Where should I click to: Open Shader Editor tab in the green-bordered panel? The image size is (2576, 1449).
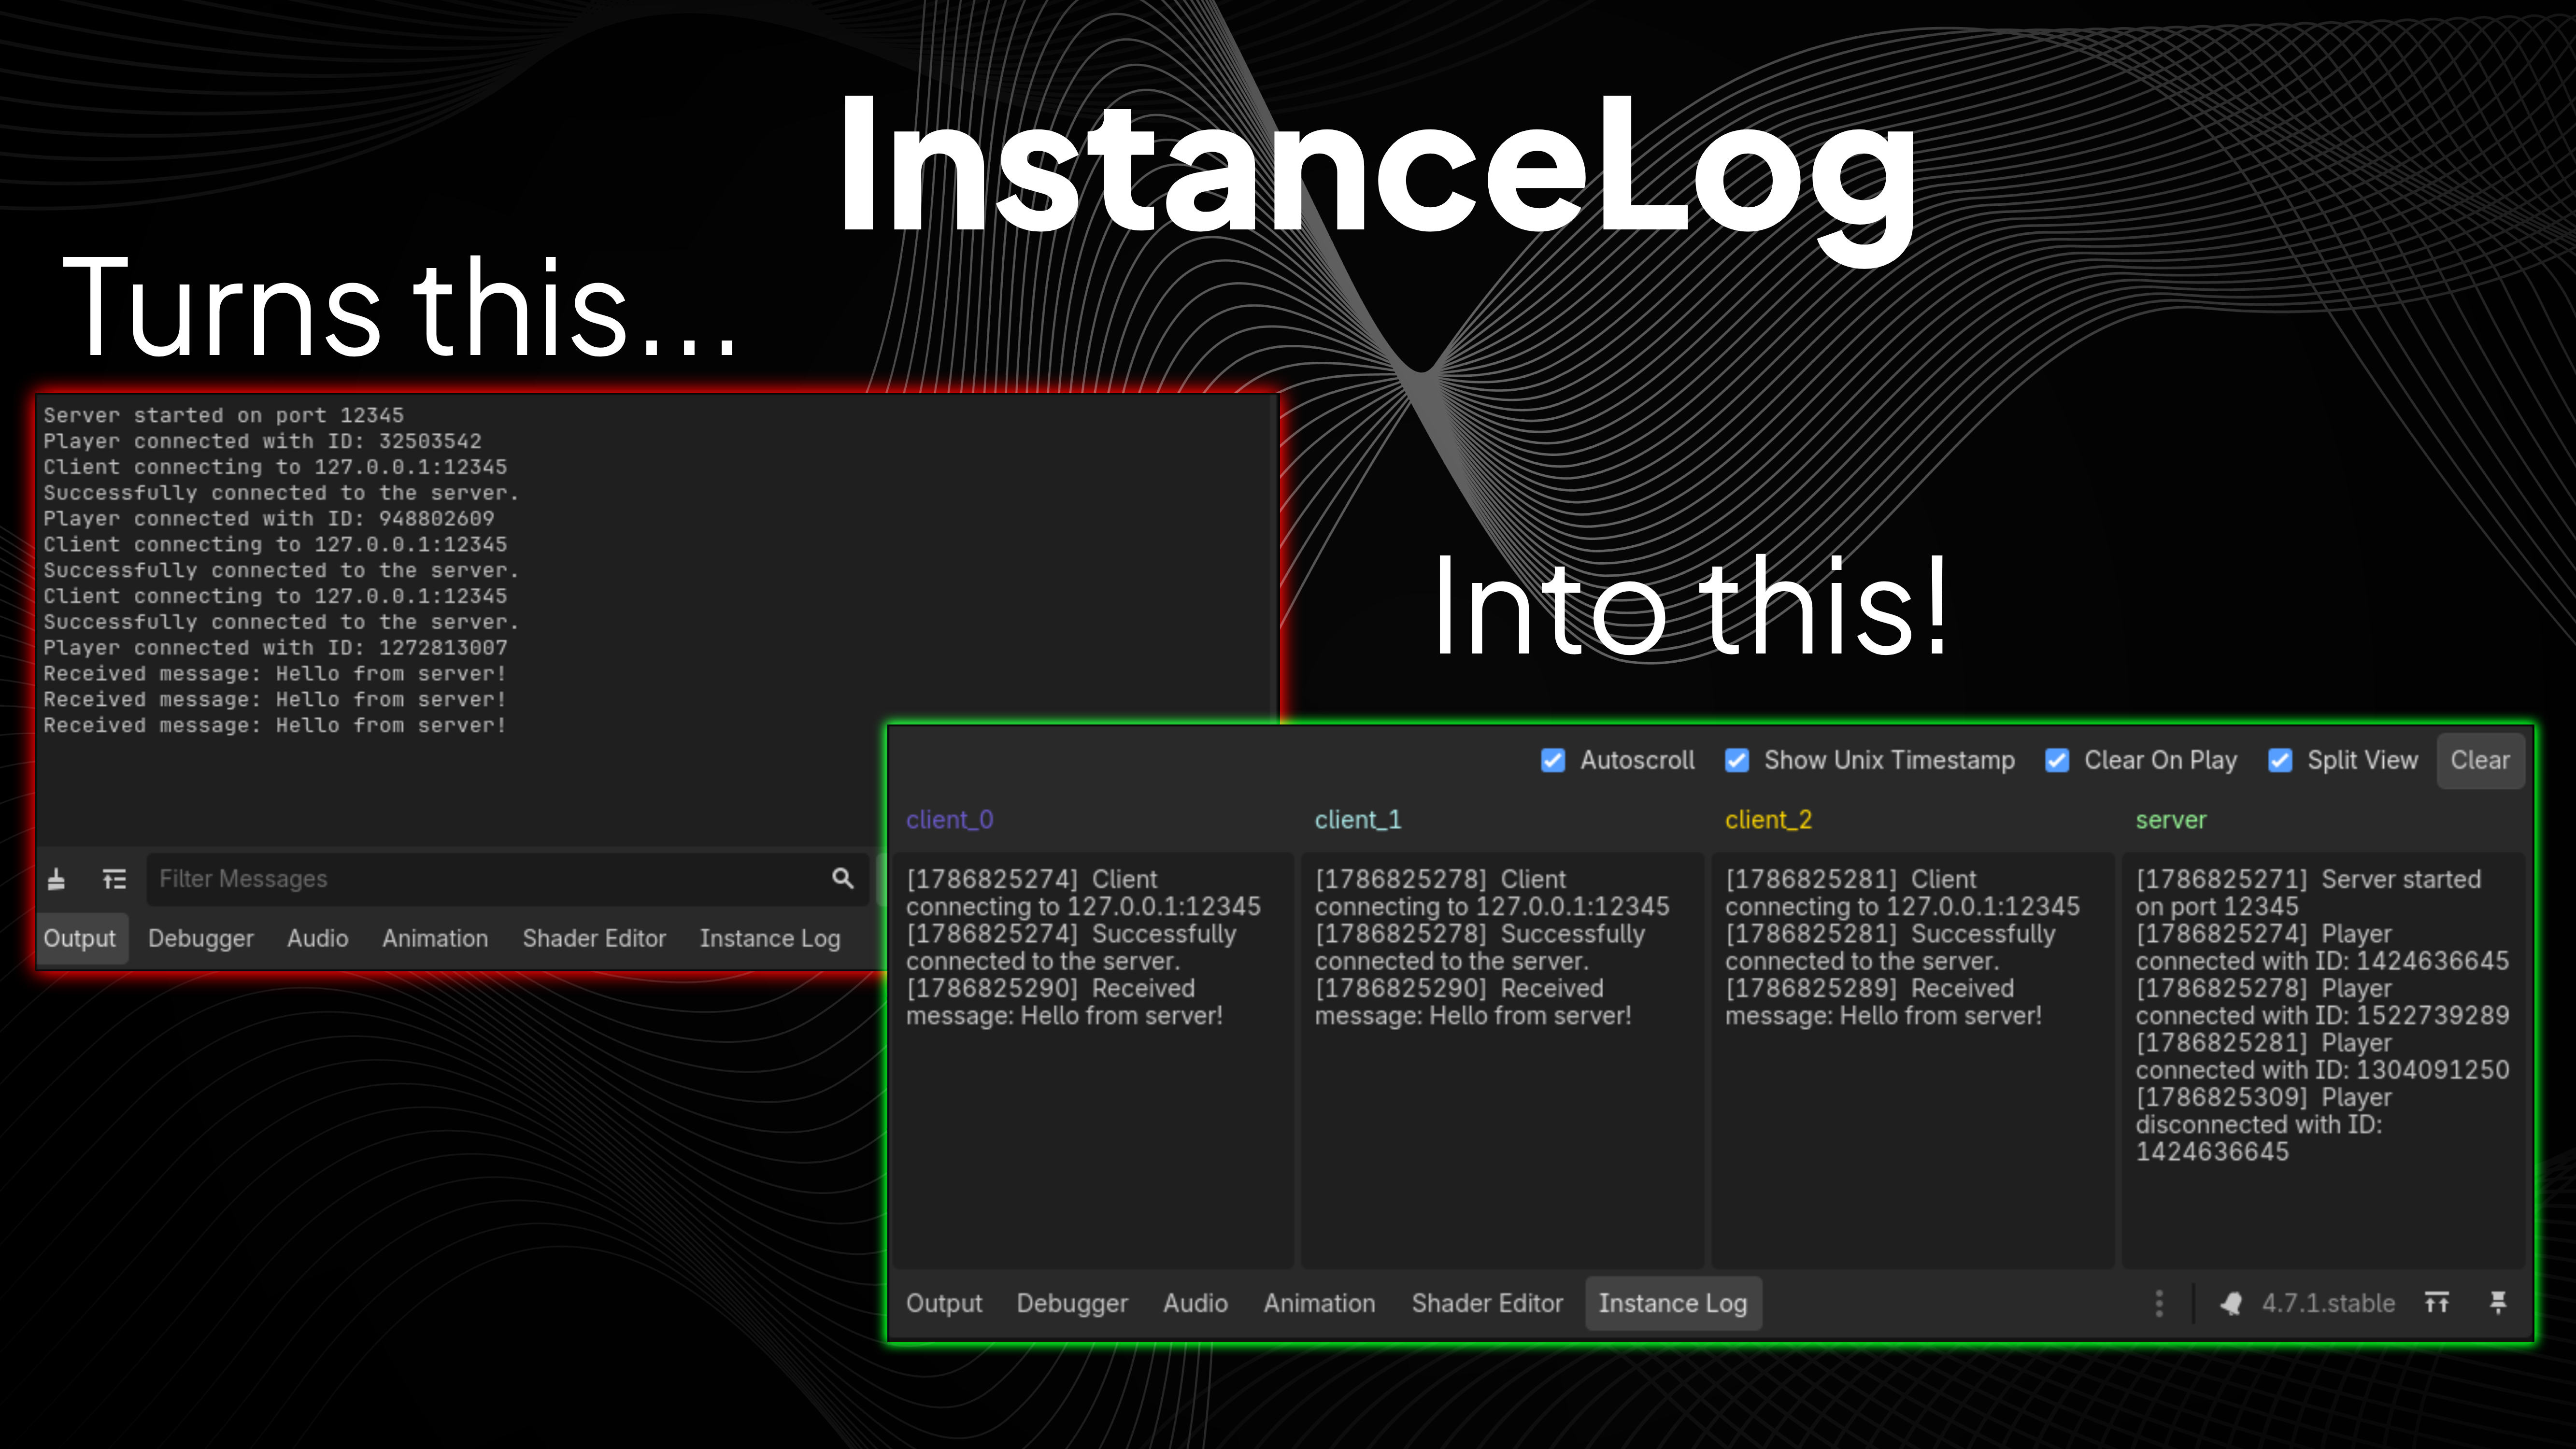pyautogui.click(x=1487, y=1303)
